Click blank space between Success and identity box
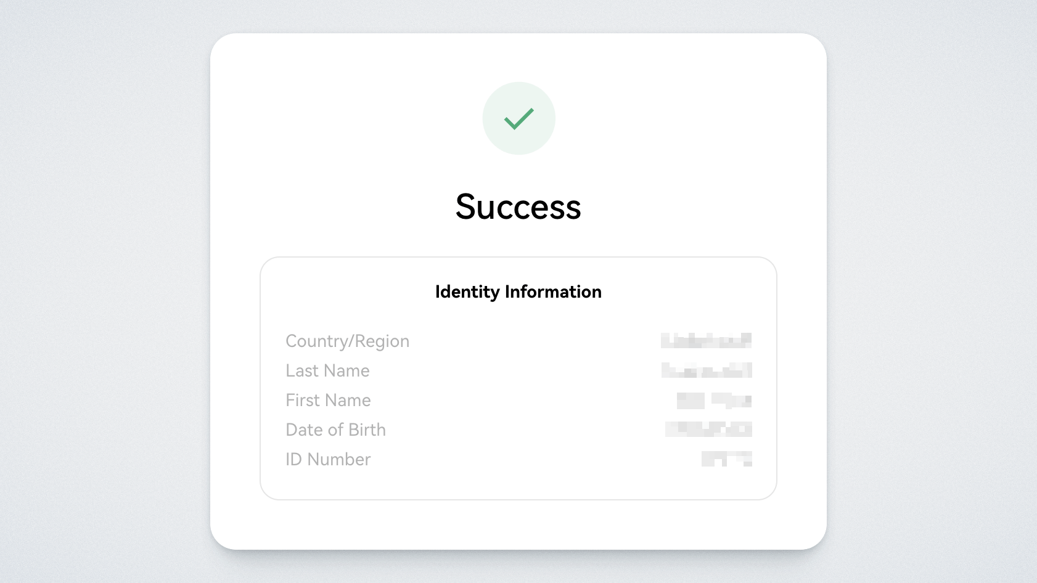Viewport: 1037px width, 583px height. [518, 240]
